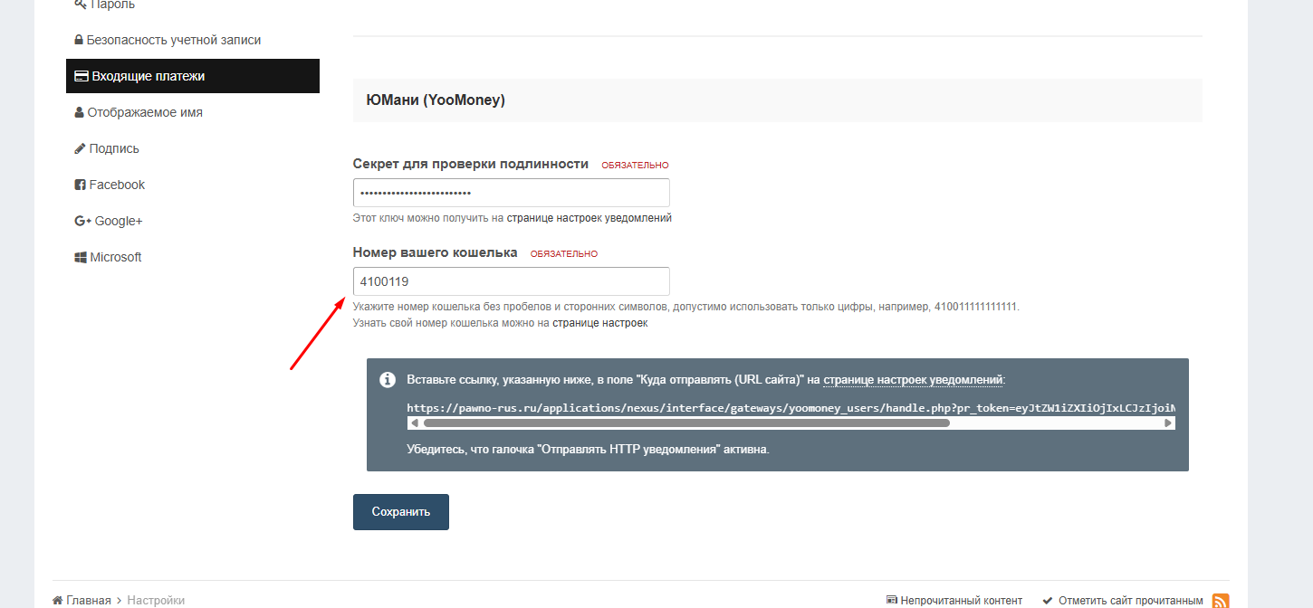The width and height of the screenshot is (1313, 608).
Task: Click the ЮМани (YooMoney) section heading
Action: pyautogui.click(x=436, y=100)
